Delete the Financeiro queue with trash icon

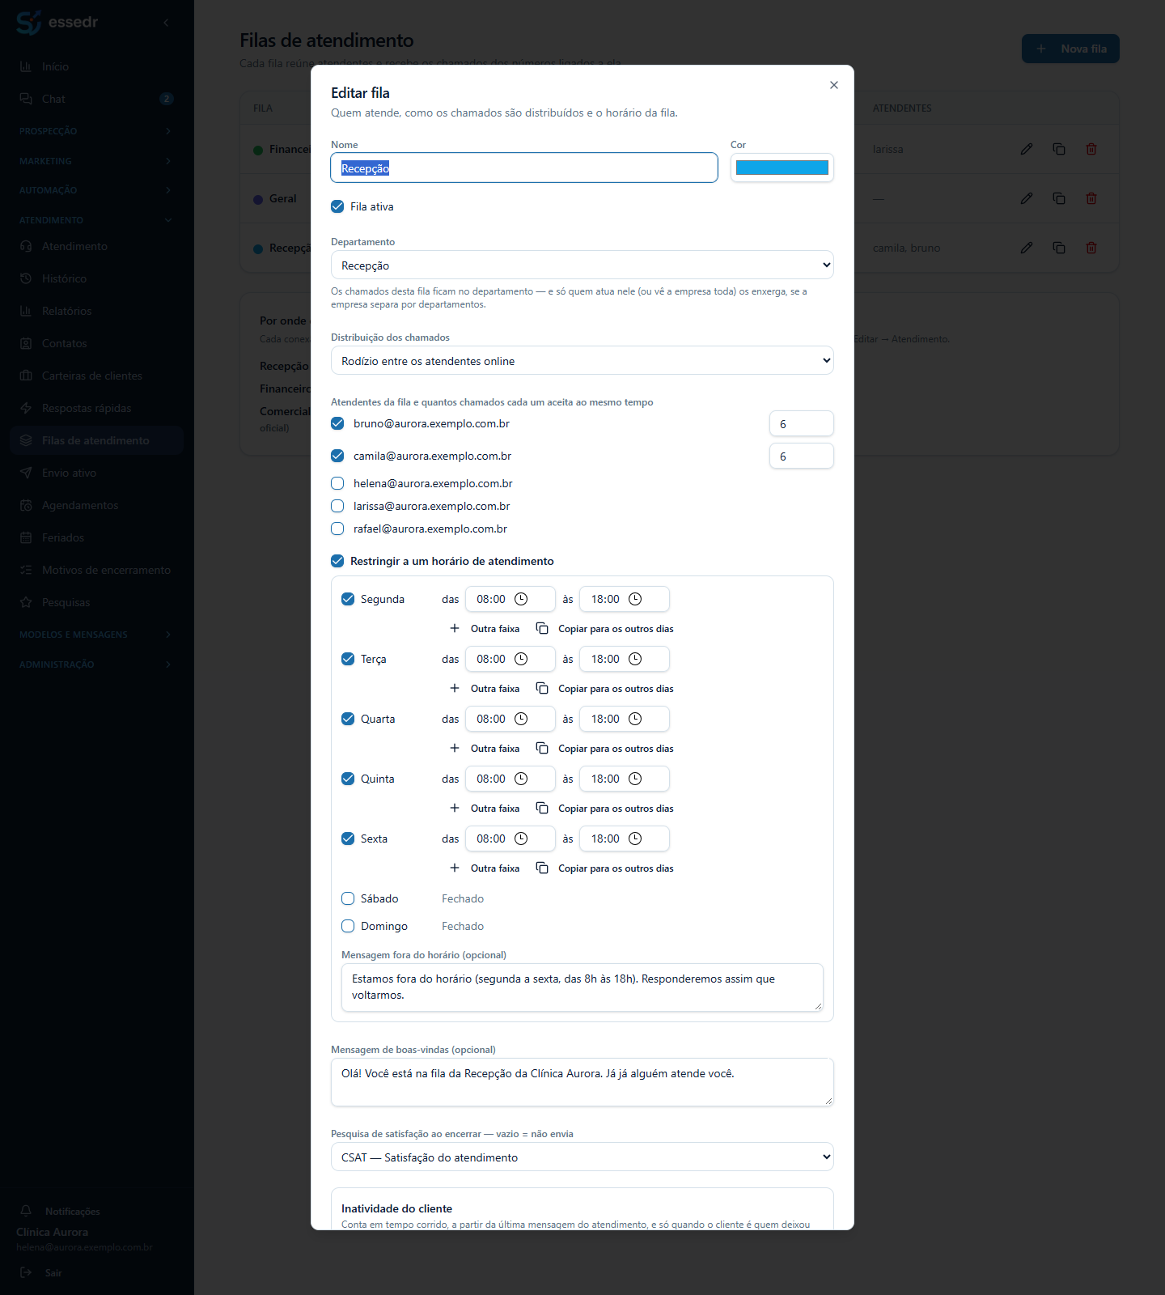tap(1091, 149)
